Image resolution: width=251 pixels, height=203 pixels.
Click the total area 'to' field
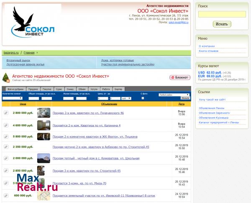click(x=47, y=99)
